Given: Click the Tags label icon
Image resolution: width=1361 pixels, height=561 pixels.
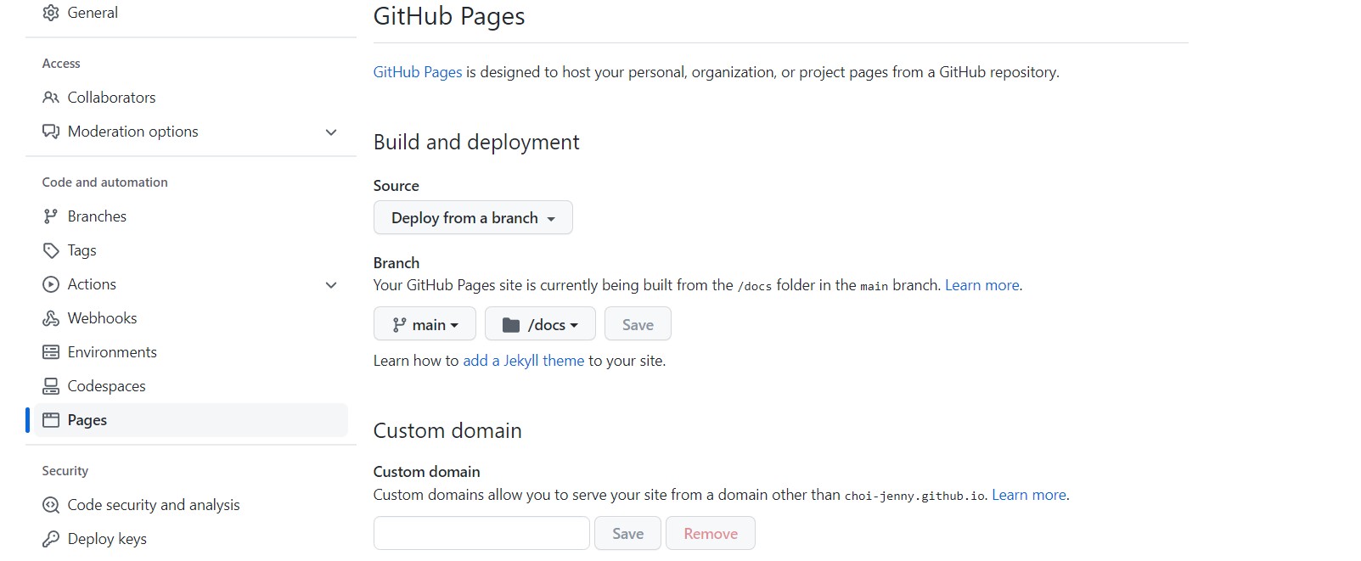Looking at the screenshot, I should (x=51, y=250).
